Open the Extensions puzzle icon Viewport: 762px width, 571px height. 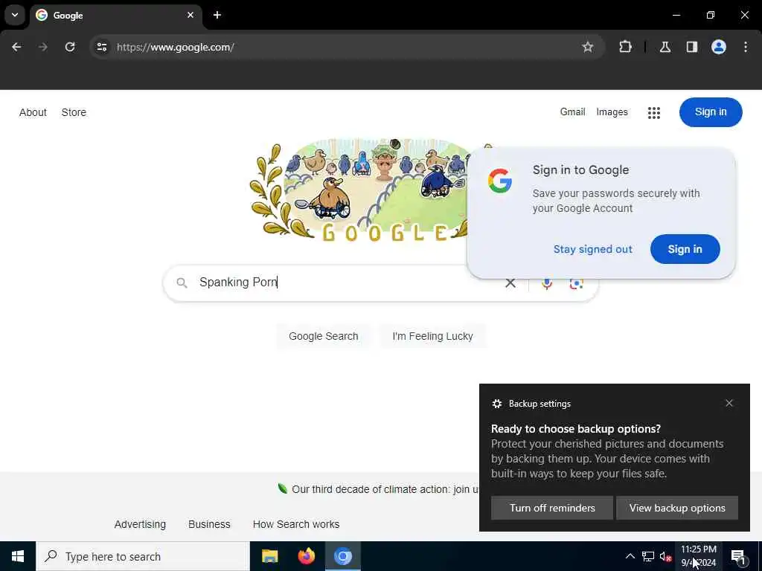(625, 47)
